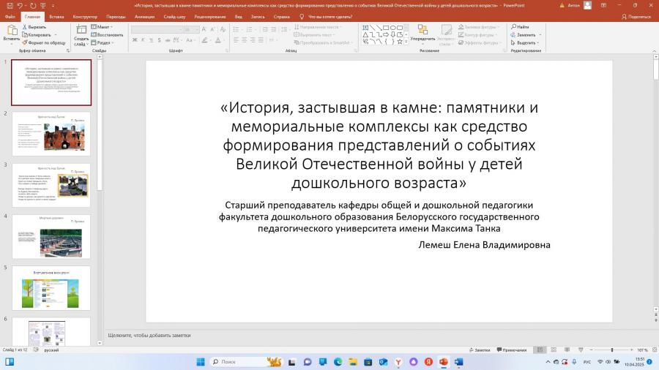
Task: Click the Word icon in the taskbar
Action: [458, 362]
